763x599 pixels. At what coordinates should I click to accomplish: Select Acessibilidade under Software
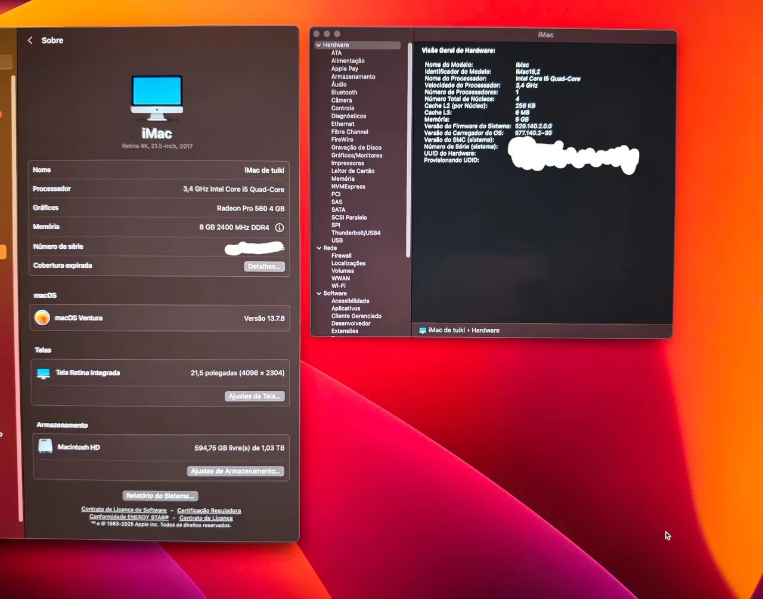351,301
